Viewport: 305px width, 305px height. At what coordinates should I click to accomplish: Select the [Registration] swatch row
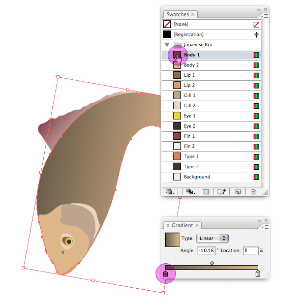pos(211,35)
